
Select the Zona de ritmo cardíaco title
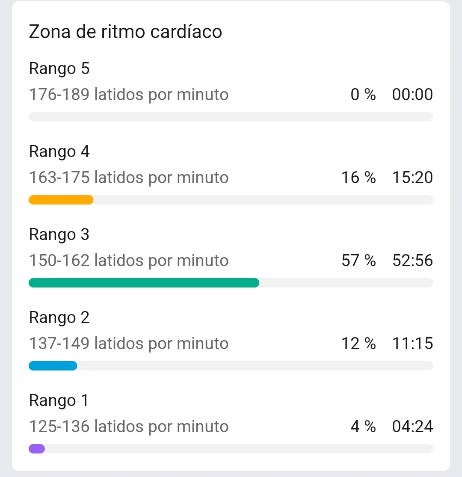pyautogui.click(x=125, y=32)
